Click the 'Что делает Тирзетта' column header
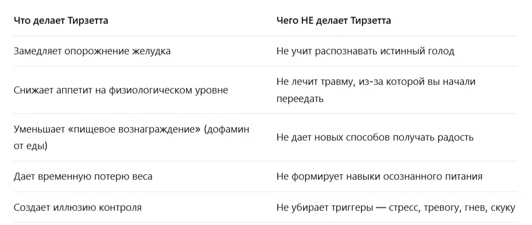 (x=61, y=21)
